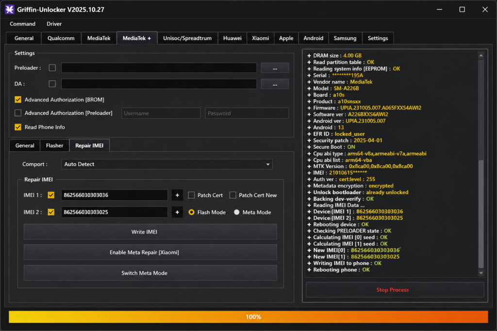The width and height of the screenshot is (497, 331).
Task: Click the Security patch 2025-04-01 line
Action: tap(345, 141)
